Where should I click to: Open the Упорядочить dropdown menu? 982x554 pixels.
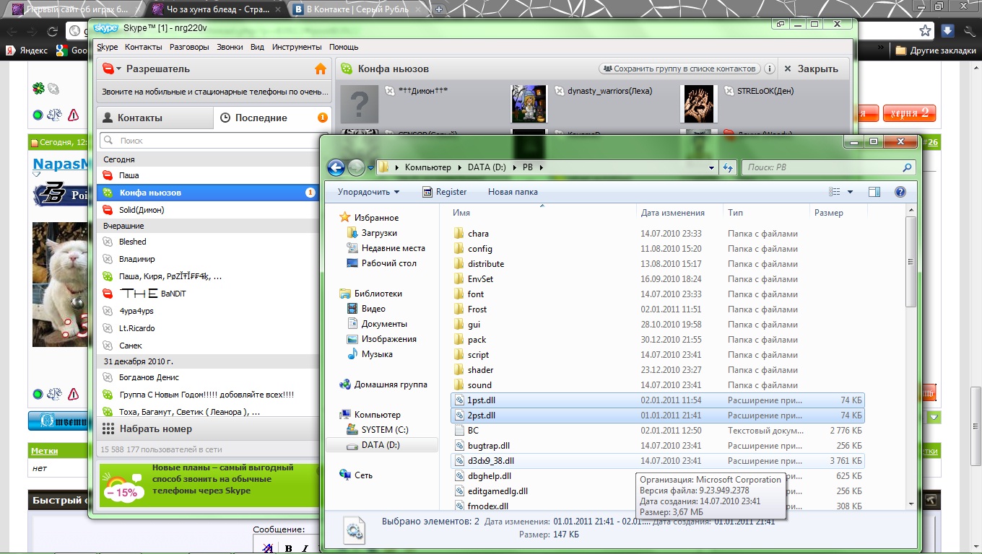pyautogui.click(x=368, y=192)
